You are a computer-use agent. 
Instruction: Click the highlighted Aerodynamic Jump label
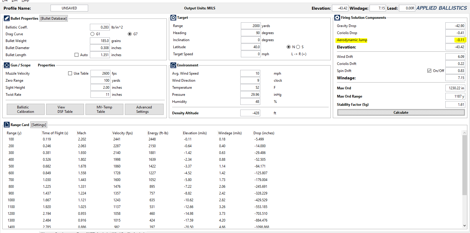[352, 40]
